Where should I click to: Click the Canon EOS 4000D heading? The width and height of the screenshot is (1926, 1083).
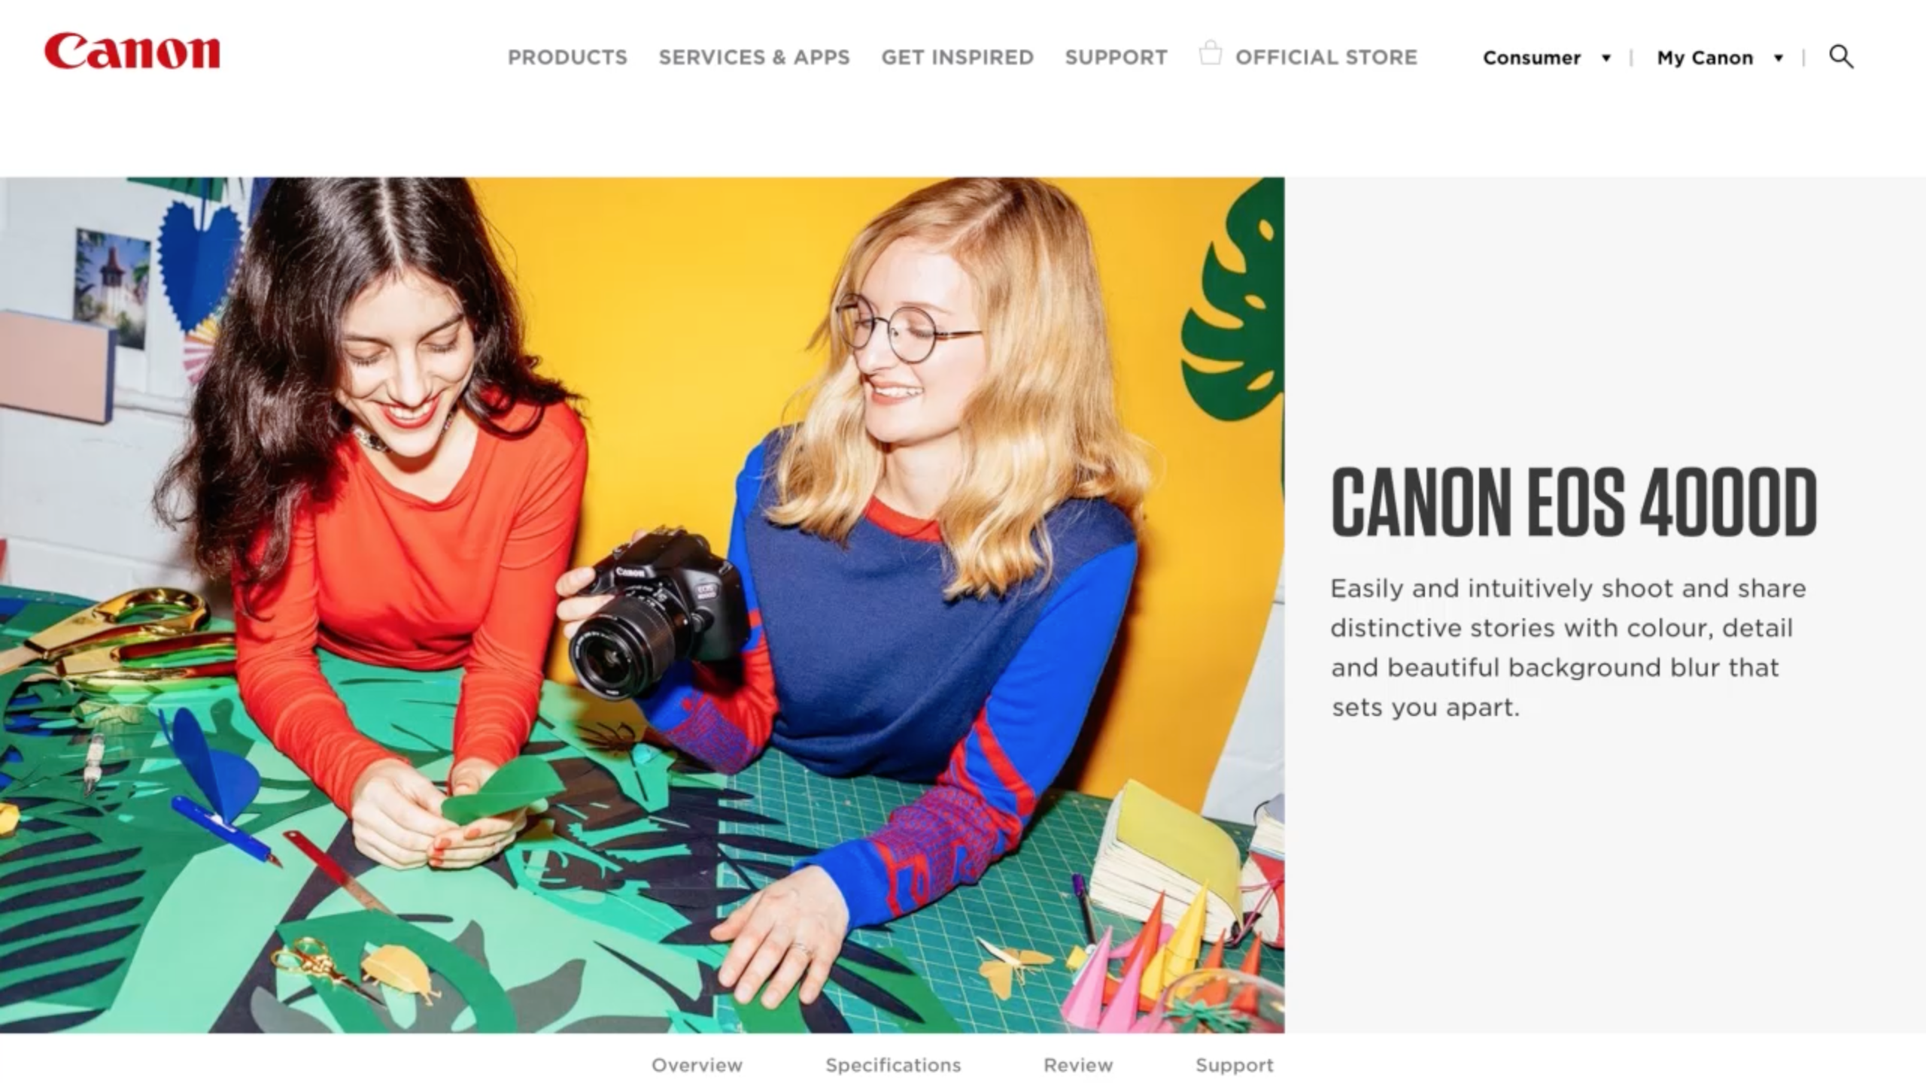point(1574,502)
